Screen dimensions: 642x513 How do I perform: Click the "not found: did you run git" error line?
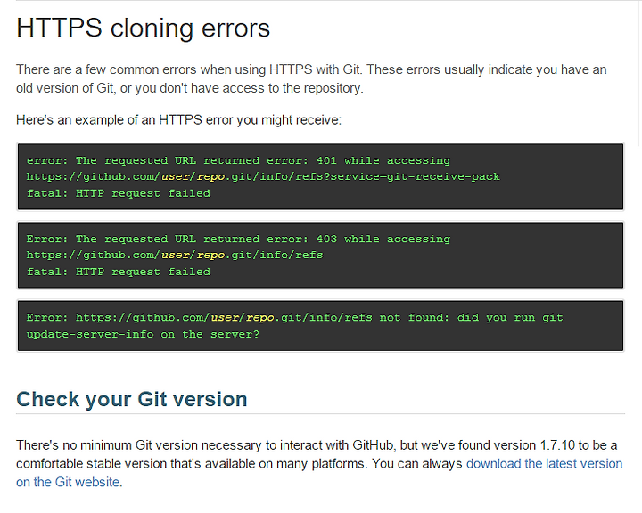click(295, 317)
